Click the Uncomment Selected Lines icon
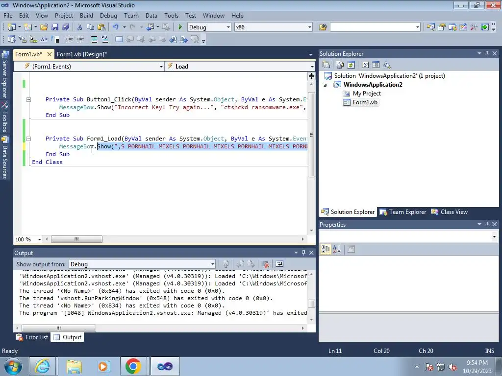Viewport: 502px width, 376px height. 105,39
